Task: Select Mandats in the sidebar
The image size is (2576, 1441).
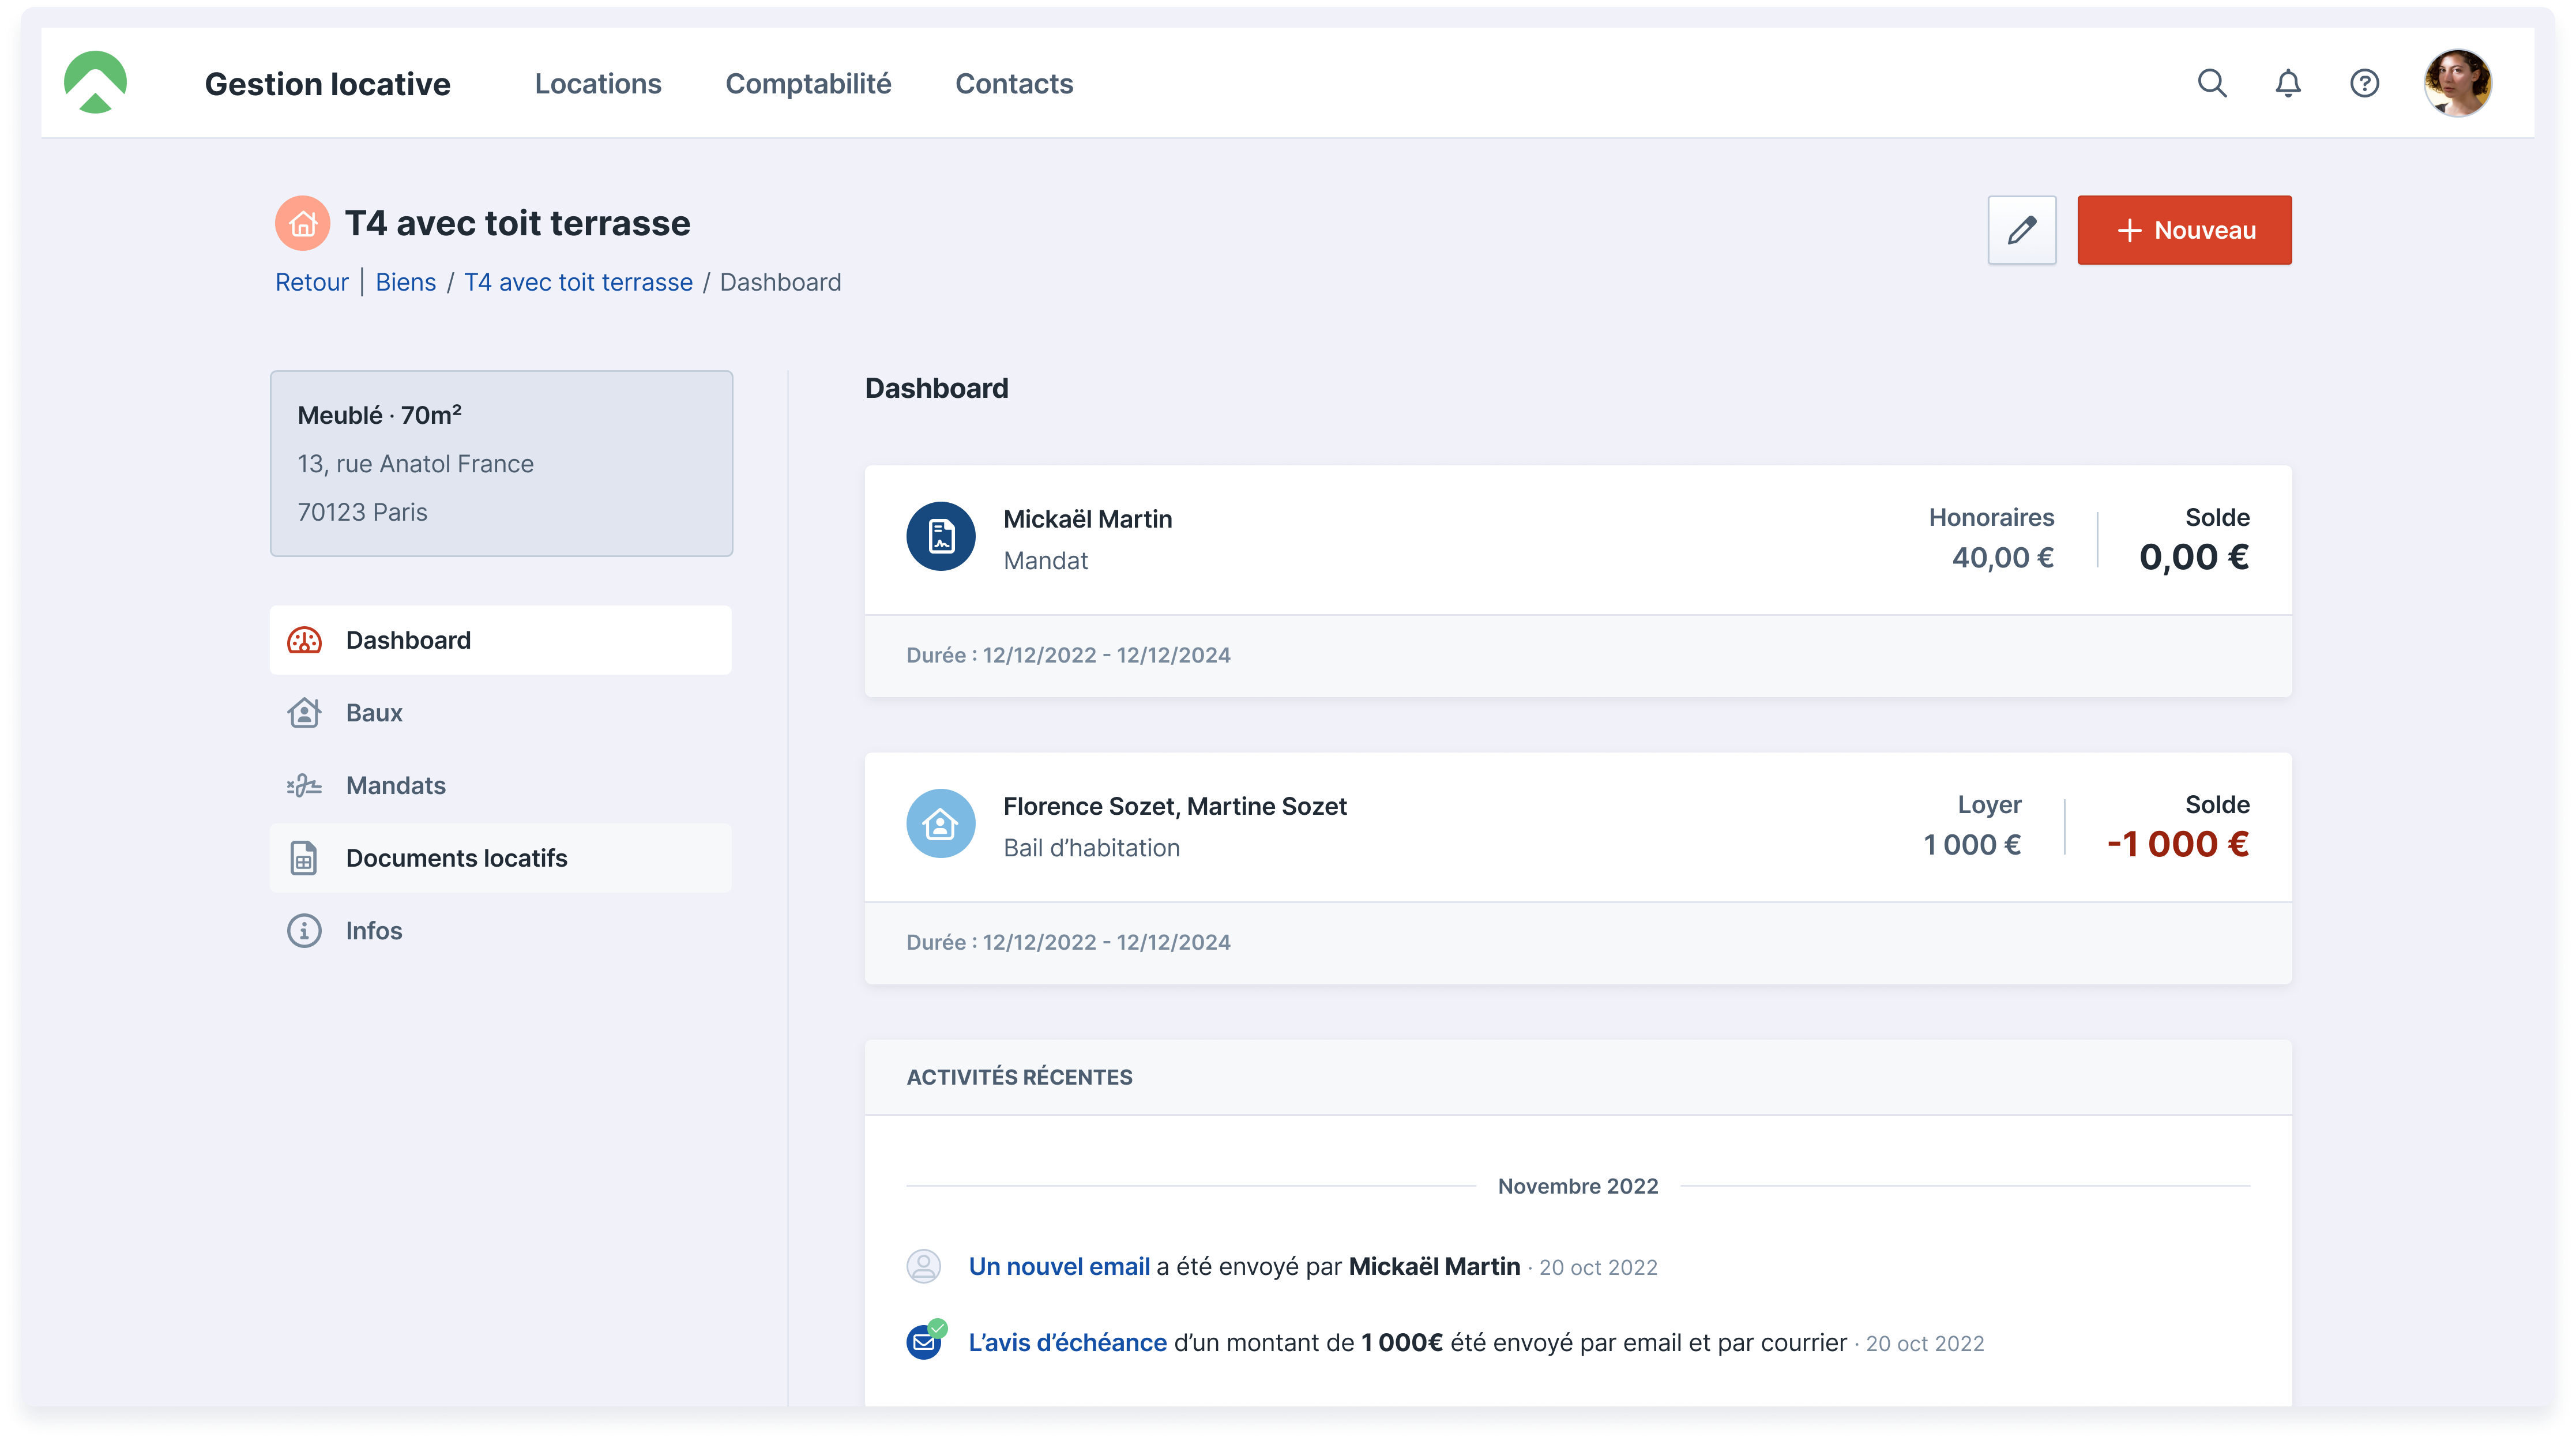Action: [500, 786]
